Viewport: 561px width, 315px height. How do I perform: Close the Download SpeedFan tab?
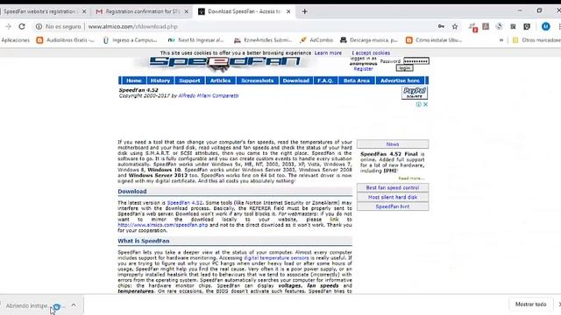click(x=288, y=11)
